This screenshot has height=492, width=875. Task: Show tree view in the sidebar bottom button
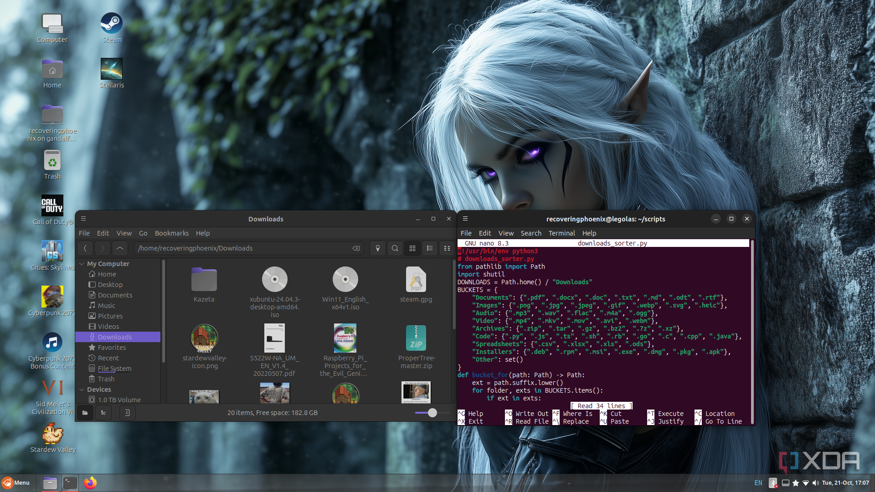tap(103, 413)
